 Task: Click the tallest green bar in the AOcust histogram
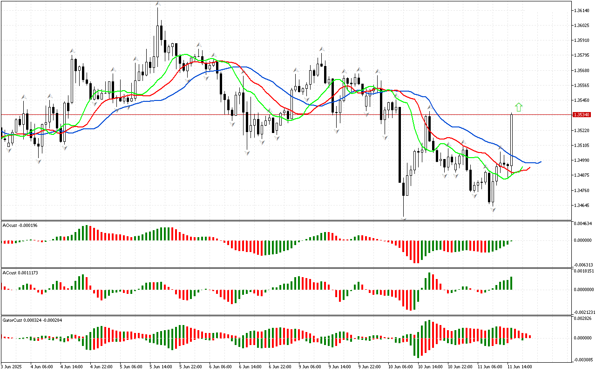85,233
